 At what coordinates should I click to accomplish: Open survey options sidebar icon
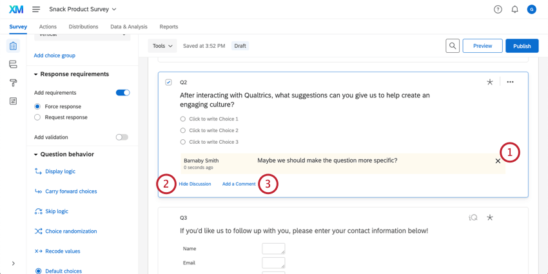(x=13, y=101)
